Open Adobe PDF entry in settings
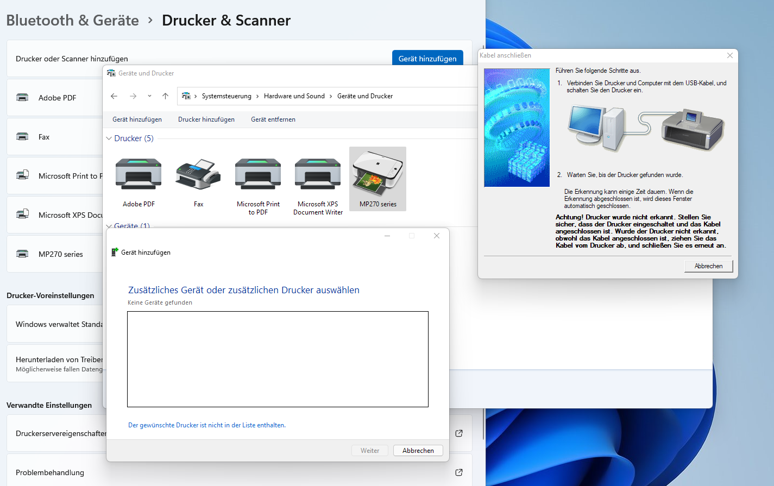Screen dimensions: 774x486 click(x=54, y=98)
